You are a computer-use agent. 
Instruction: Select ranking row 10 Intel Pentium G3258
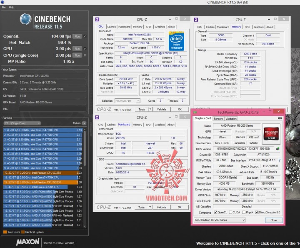click(43, 173)
